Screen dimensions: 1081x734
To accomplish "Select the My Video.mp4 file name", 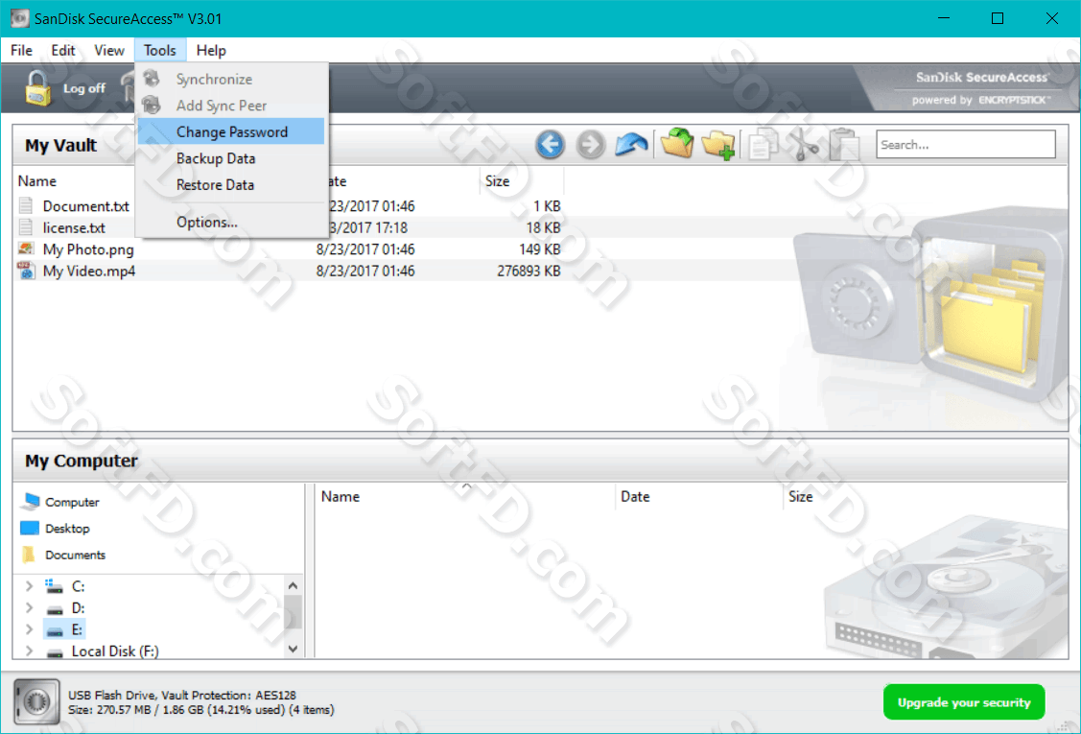I will [89, 272].
